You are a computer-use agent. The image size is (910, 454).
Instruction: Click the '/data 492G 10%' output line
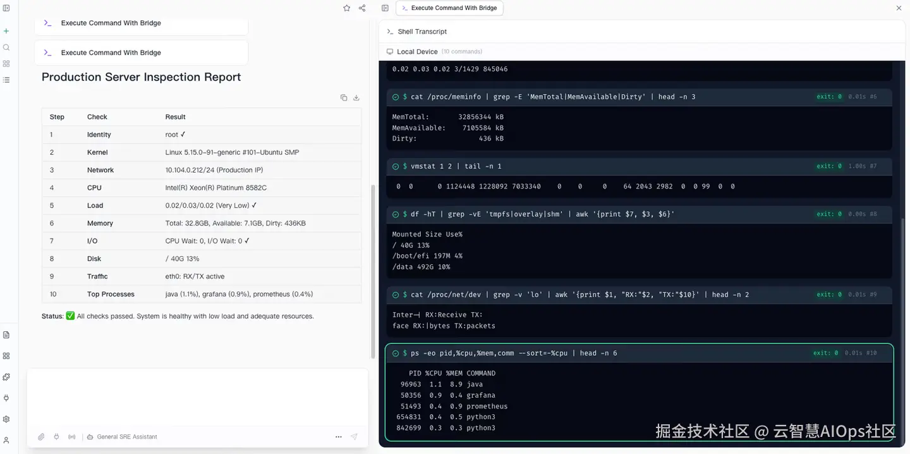coord(421,267)
